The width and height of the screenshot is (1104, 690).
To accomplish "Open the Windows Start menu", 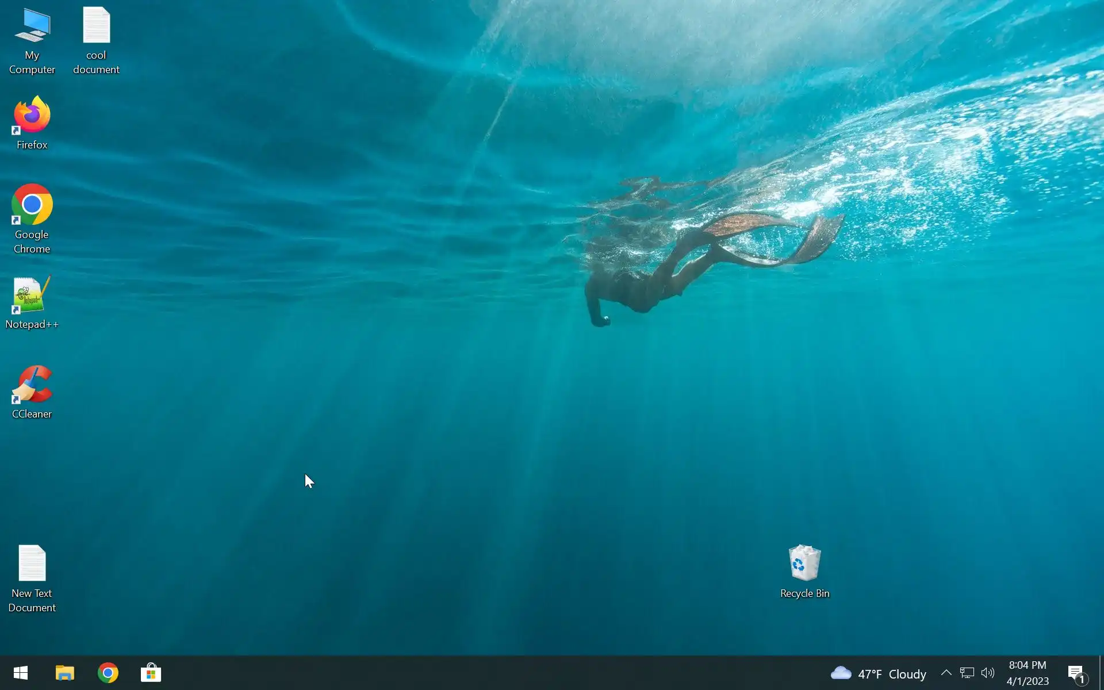I will 21,673.
